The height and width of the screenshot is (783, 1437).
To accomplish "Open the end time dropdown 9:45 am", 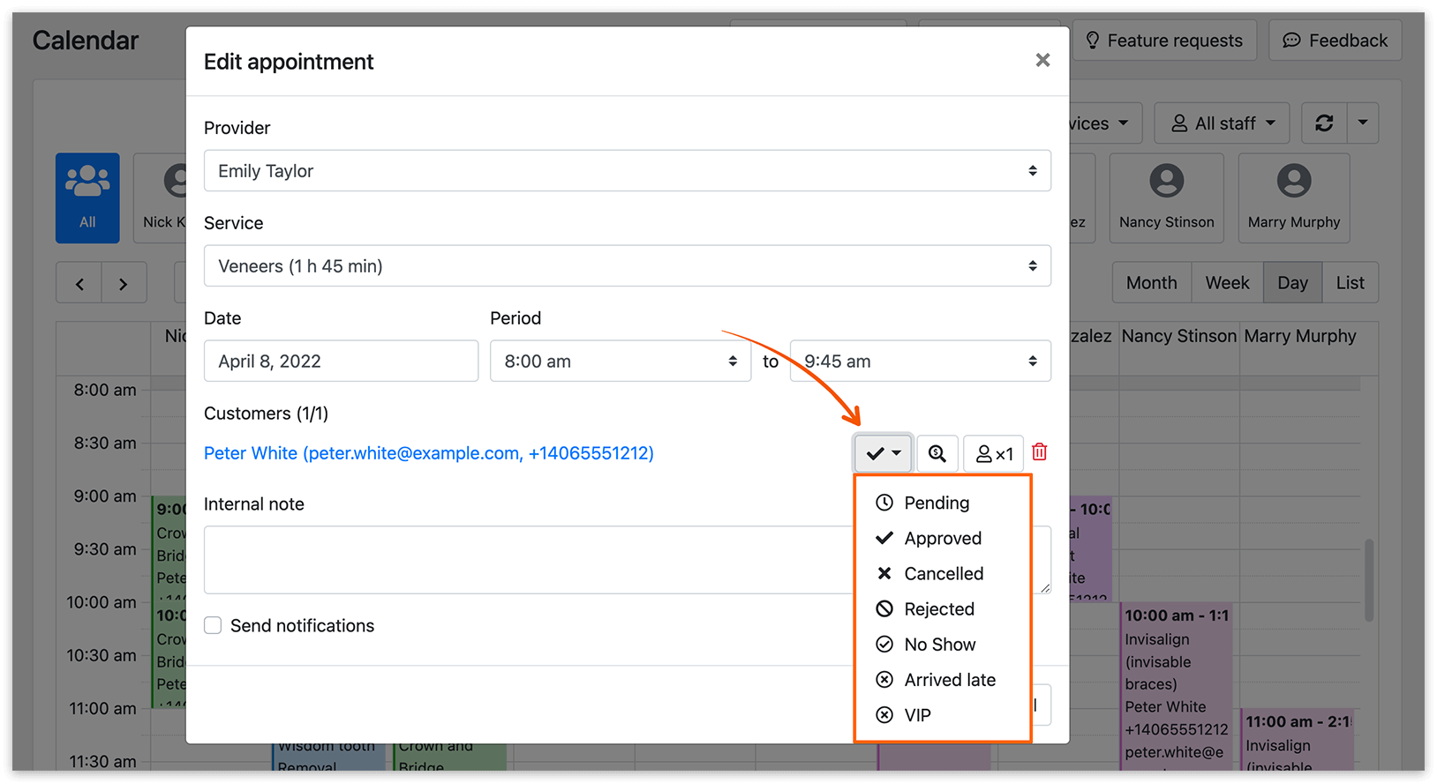I will pos(920,361).
